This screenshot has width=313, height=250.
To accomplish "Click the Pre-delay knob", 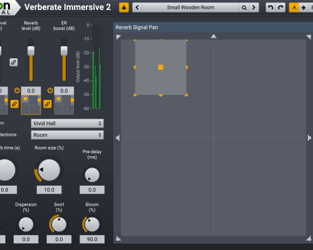I will [x=92, y=175].
